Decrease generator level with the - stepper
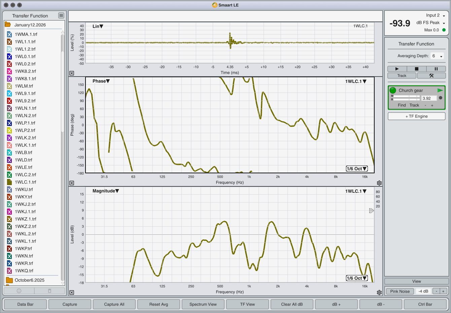This screenshot has width=451, height=313. pyautogui.click(x=436, y=291)
